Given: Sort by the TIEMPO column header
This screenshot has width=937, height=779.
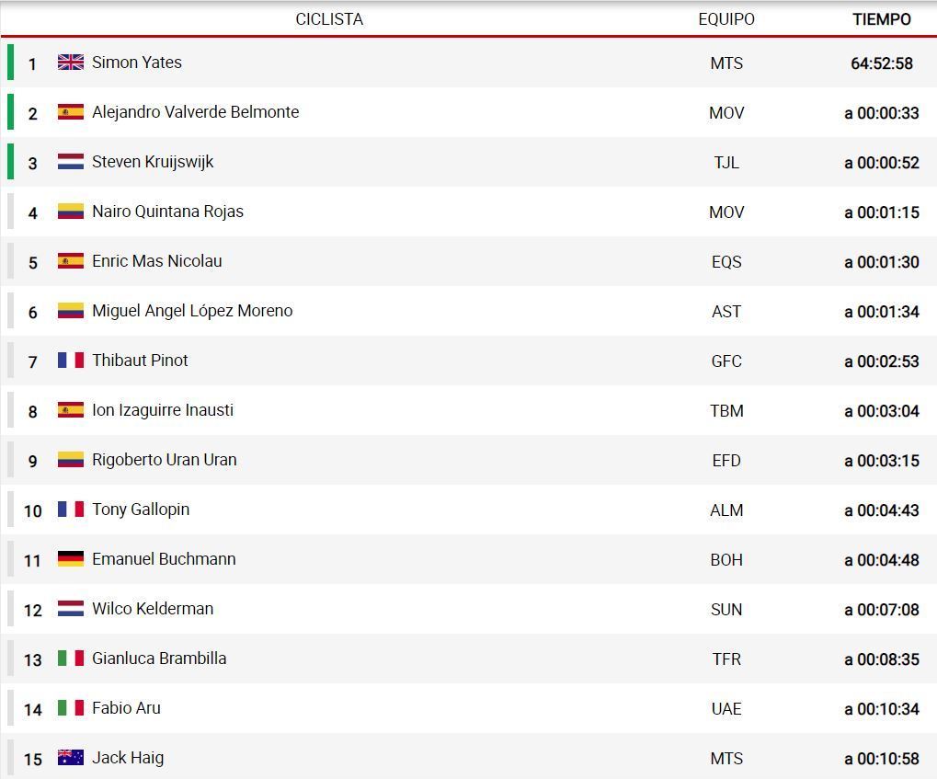Looking at the screenshot, I should tap(882, 19).
